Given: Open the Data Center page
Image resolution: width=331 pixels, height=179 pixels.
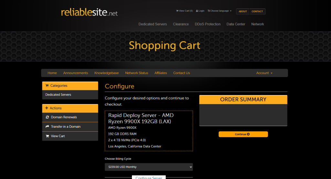Looking at the screenshot, I should [236, 24].
